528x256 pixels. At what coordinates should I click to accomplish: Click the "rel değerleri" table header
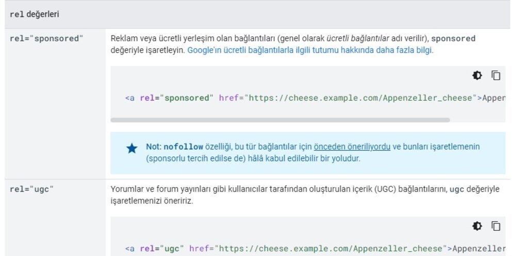coord(34,14)
